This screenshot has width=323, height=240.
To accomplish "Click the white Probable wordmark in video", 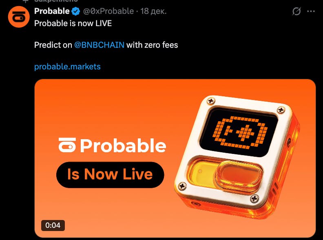I will coord(123,146).
